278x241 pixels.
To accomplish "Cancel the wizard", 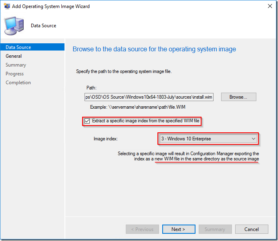I will pos(252,229).
